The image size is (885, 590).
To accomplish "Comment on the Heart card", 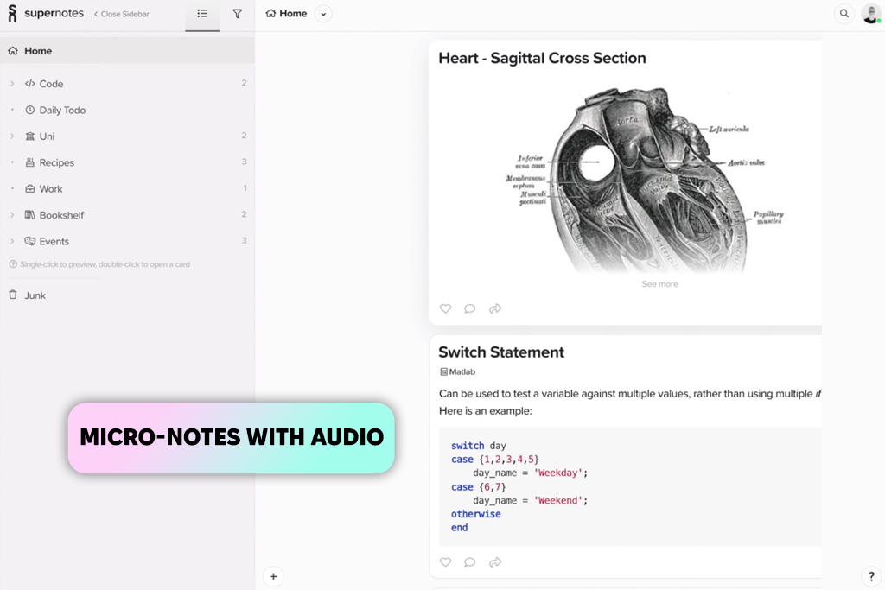I will [469, 308].
